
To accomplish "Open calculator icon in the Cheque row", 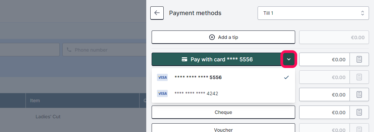I will (x=359, y=112).
